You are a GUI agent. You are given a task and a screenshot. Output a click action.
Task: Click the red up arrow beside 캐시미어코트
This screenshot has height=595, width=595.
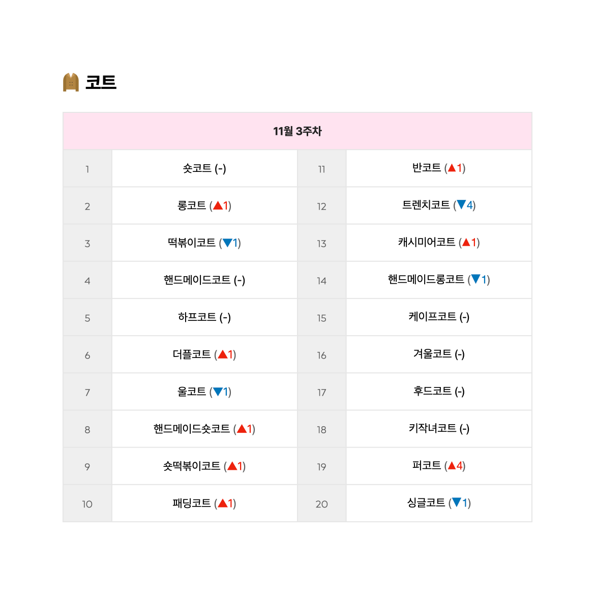click(466, 242)
